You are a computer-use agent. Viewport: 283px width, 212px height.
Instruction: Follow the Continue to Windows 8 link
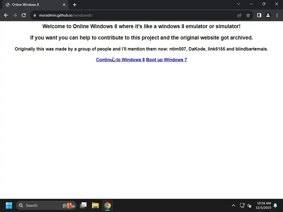point(120,60)
